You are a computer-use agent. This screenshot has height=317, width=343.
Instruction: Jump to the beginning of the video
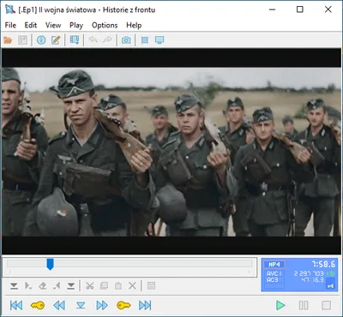[16, 306]
